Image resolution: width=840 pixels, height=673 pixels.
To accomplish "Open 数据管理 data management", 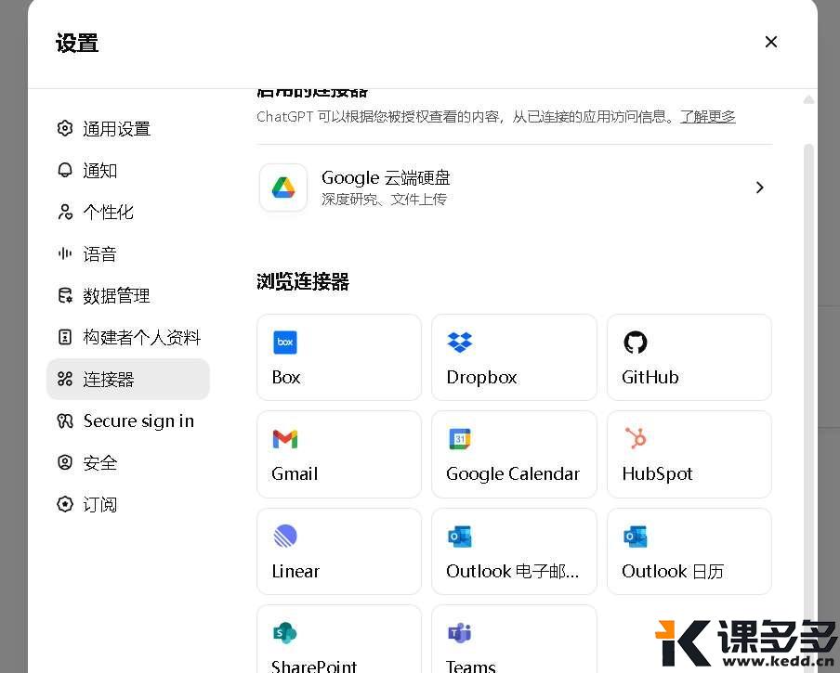I will [x=127, y=296].
